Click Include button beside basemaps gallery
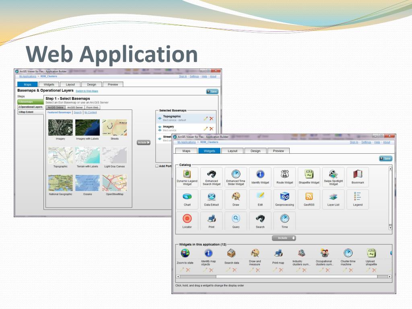 (144, 142)
